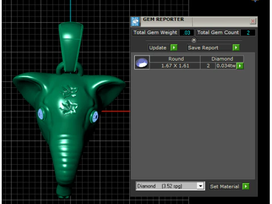
Task: Click the Diamond material cell
Action: pyautogui.click(x=222, y=59)
